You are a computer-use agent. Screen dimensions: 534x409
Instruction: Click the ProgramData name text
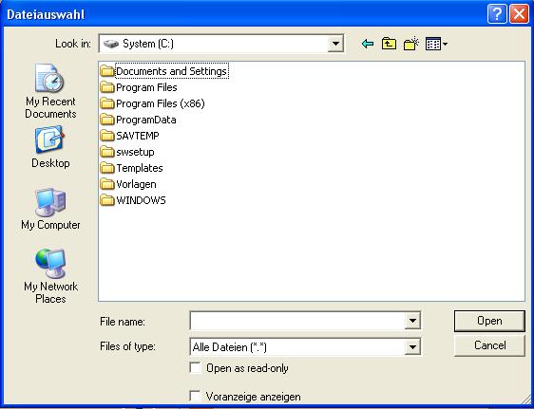click(146, 120)
